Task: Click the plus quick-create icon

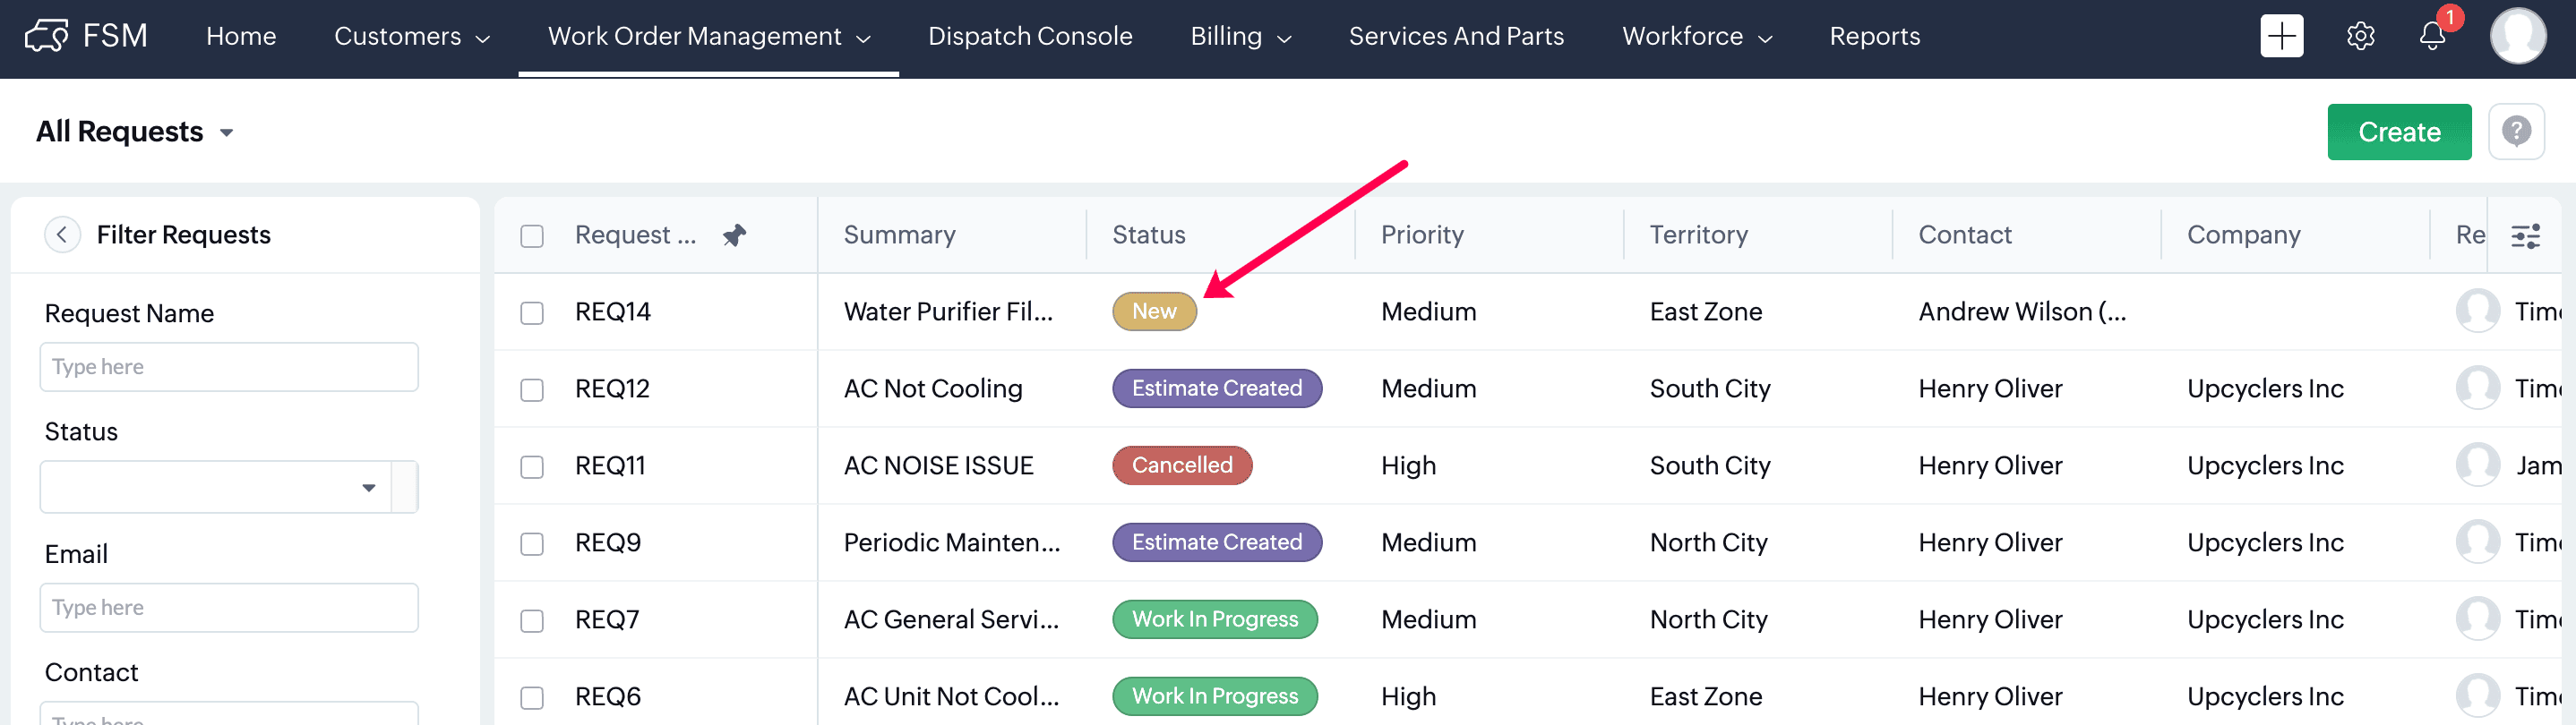Action: (x=2281, y=36)
